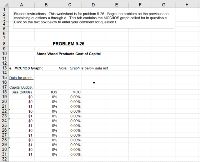Click the MCC 0.00% cell in row 22
The image size is (200, 162).
70,111
